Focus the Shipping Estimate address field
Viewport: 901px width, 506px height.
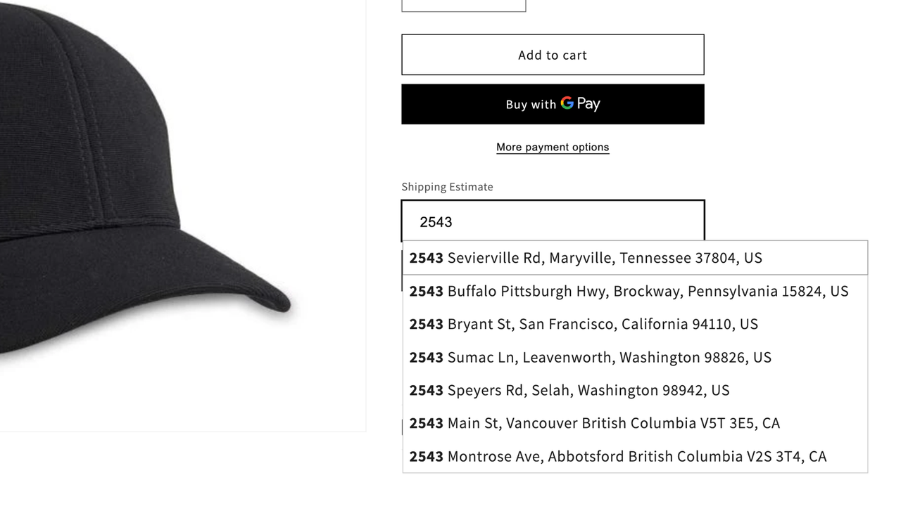tap(553, 221)
